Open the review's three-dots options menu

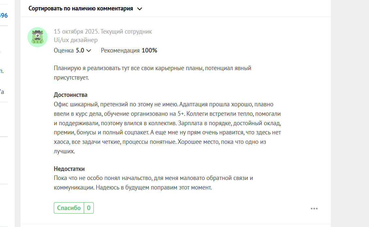pyautogui.click(x=314, y=209)
